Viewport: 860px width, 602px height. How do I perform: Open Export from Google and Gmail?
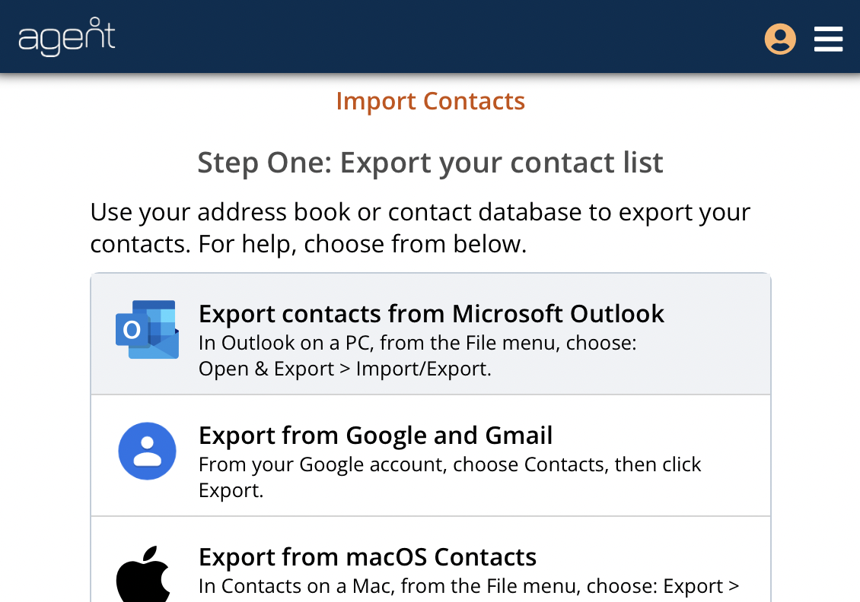431,455
